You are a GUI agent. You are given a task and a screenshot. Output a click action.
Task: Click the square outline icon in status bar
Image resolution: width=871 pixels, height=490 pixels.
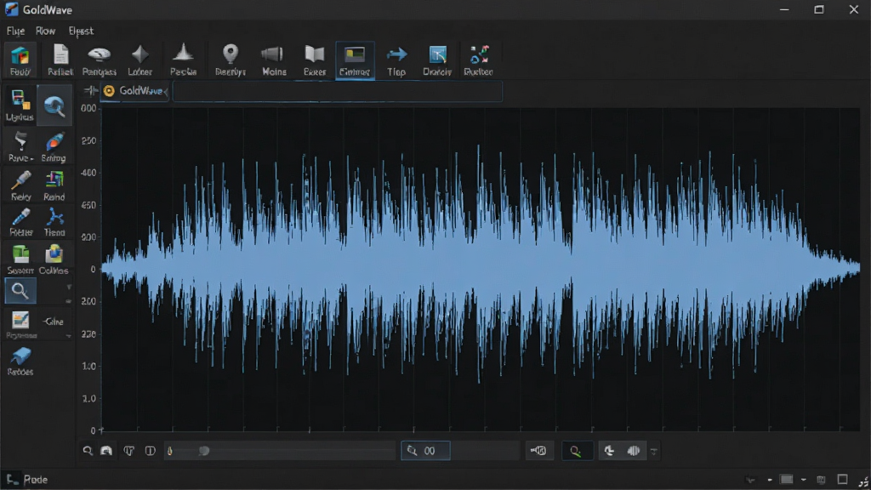point(843,479)
